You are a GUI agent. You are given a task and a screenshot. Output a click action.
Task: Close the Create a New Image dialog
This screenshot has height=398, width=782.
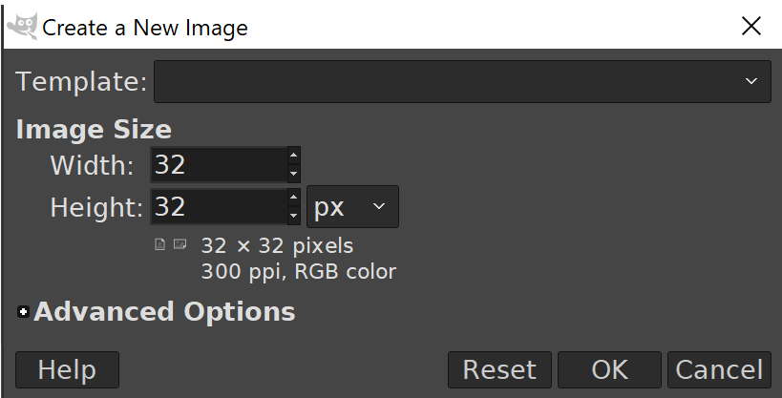tap(751, 26)
